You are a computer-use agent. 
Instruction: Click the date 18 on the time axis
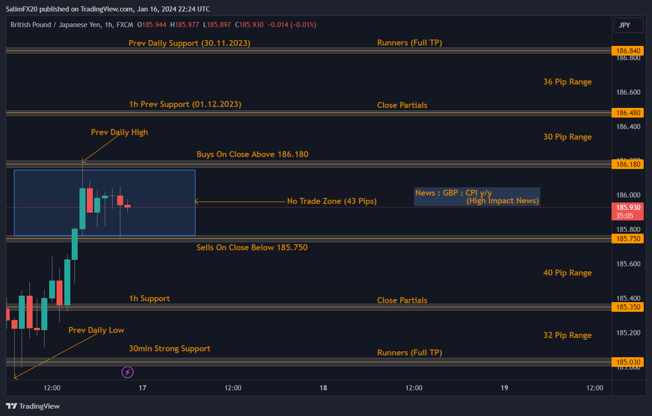323,388
